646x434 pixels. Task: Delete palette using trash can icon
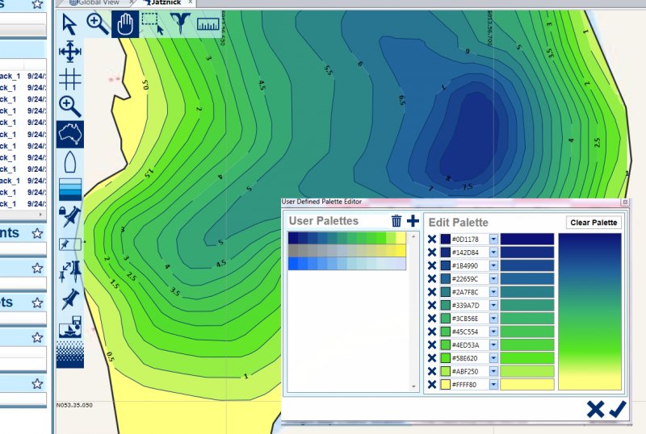point(396,221)
